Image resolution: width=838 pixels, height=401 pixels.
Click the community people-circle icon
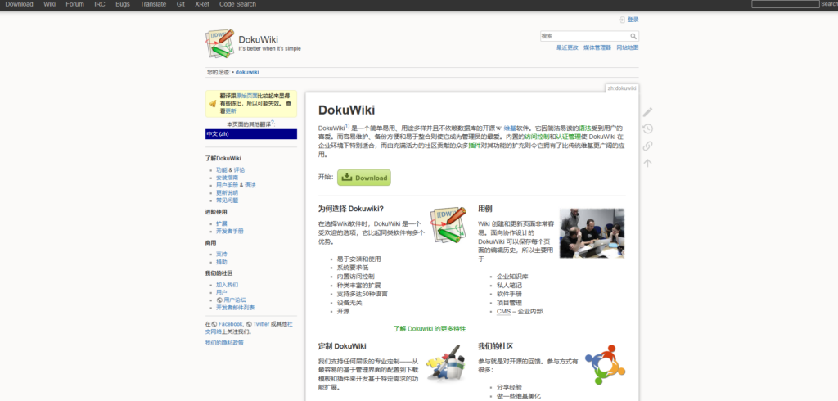point(605,364)
